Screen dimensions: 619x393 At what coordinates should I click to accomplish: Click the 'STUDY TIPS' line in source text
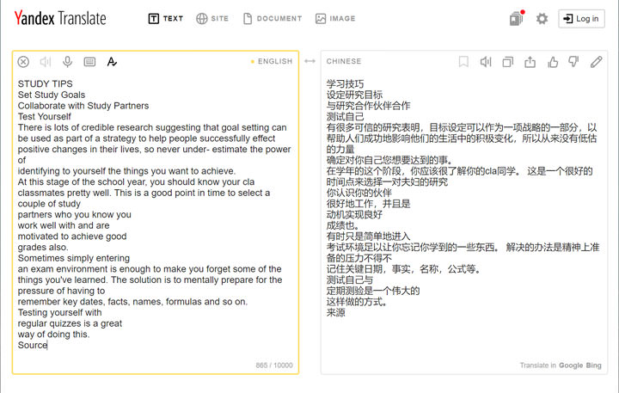point(45,83)
